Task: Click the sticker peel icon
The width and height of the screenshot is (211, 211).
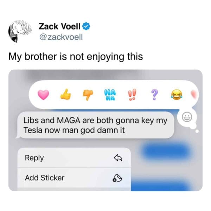Action: [x=117, y=178]
